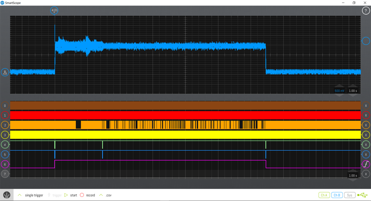This screenshot has height=201, width=371.
Task: Click the force trigger button
Action: pyautogui.click(x=55, y=195)
